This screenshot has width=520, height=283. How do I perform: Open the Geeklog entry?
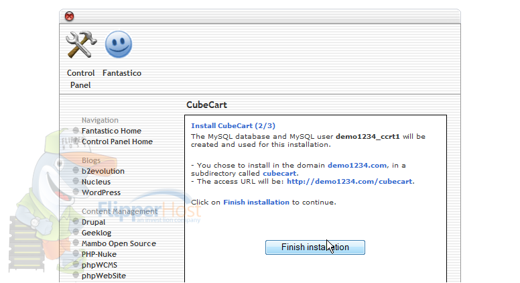[96, 233]
